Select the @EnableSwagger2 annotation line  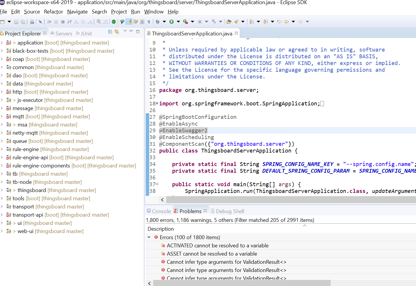coord(183,130)
